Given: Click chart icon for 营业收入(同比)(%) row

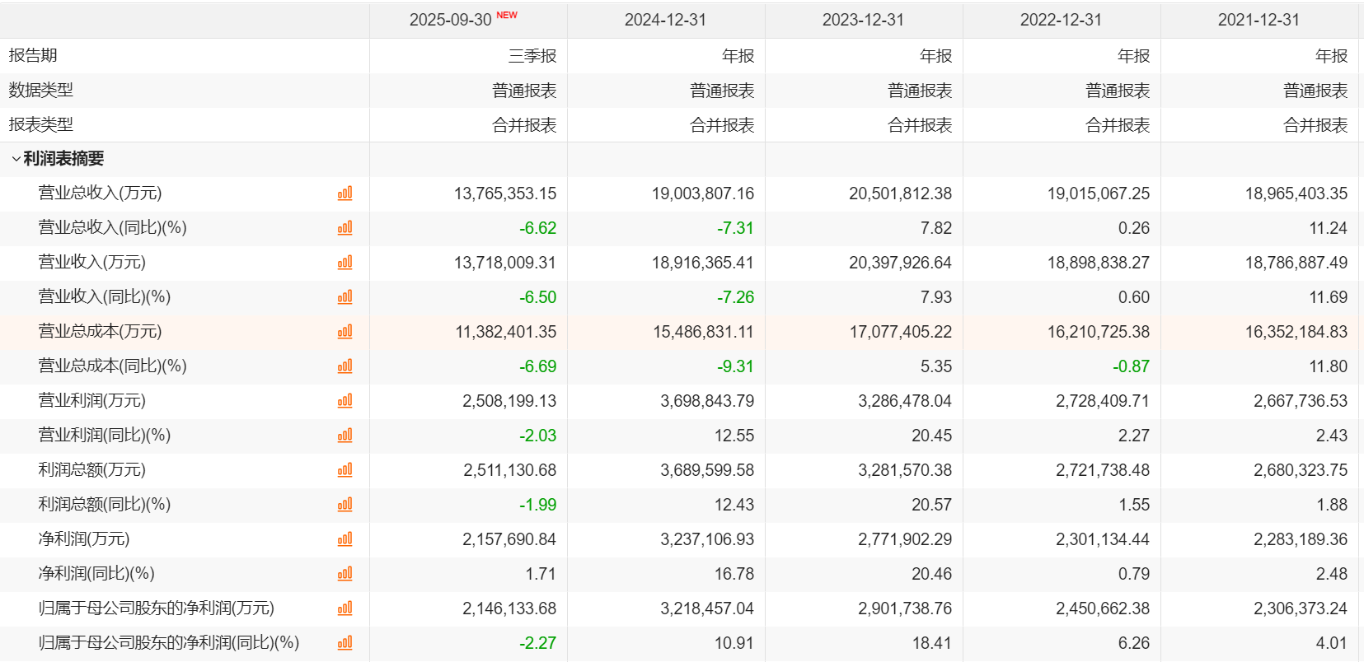Looking at the screenshot, I should coord(345,297).
